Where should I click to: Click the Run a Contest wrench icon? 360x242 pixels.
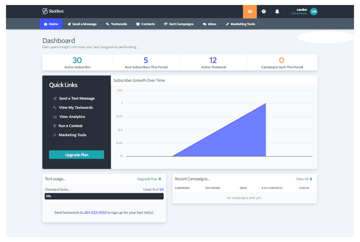[x=55, y=126]
